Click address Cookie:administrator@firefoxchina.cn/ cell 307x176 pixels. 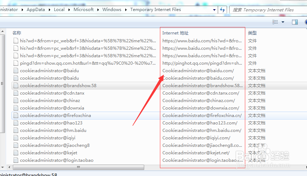coord(202,116)
